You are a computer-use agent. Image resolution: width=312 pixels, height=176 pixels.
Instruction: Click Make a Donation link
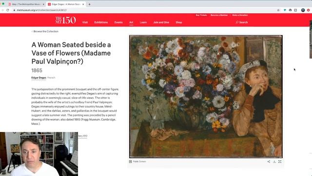coord(240,15)
